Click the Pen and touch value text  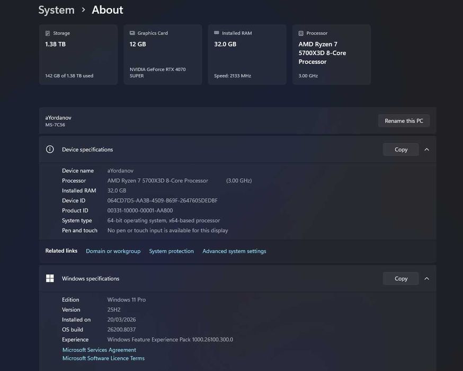click(167, 231)
